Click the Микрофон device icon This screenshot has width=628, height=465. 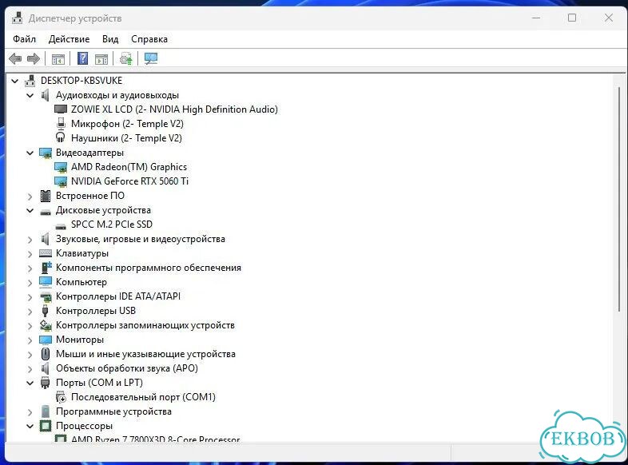61,123
